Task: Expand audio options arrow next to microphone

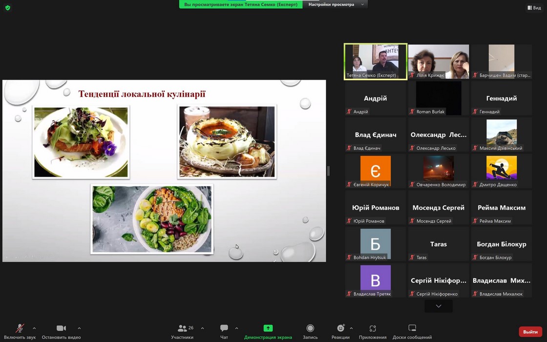Action: point(34,328)
